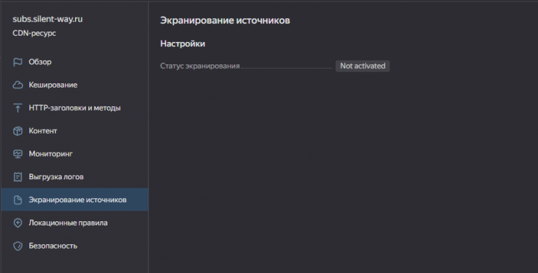The image size is (538, 273).
Task: Click the receipt icon beside Выгрузка логов
Action: [18, 177]
